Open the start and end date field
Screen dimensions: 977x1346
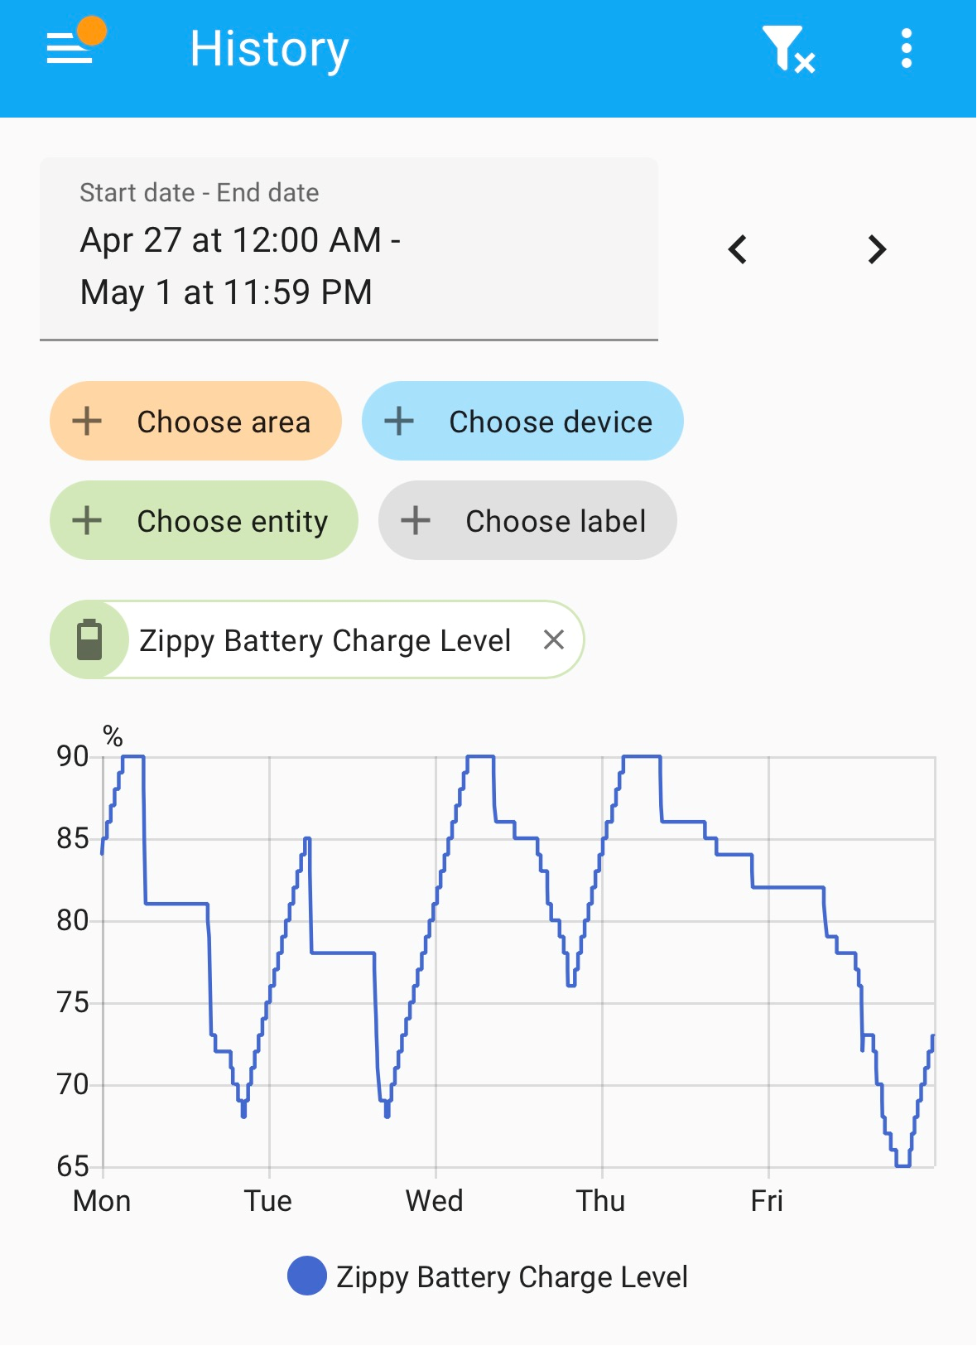coord(349,248)
